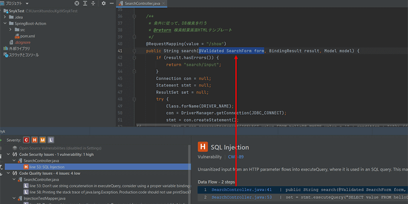408x204 pixels.
Task: Collapse SearchController.java under Code Quality Issues
Action: point(14,180)
